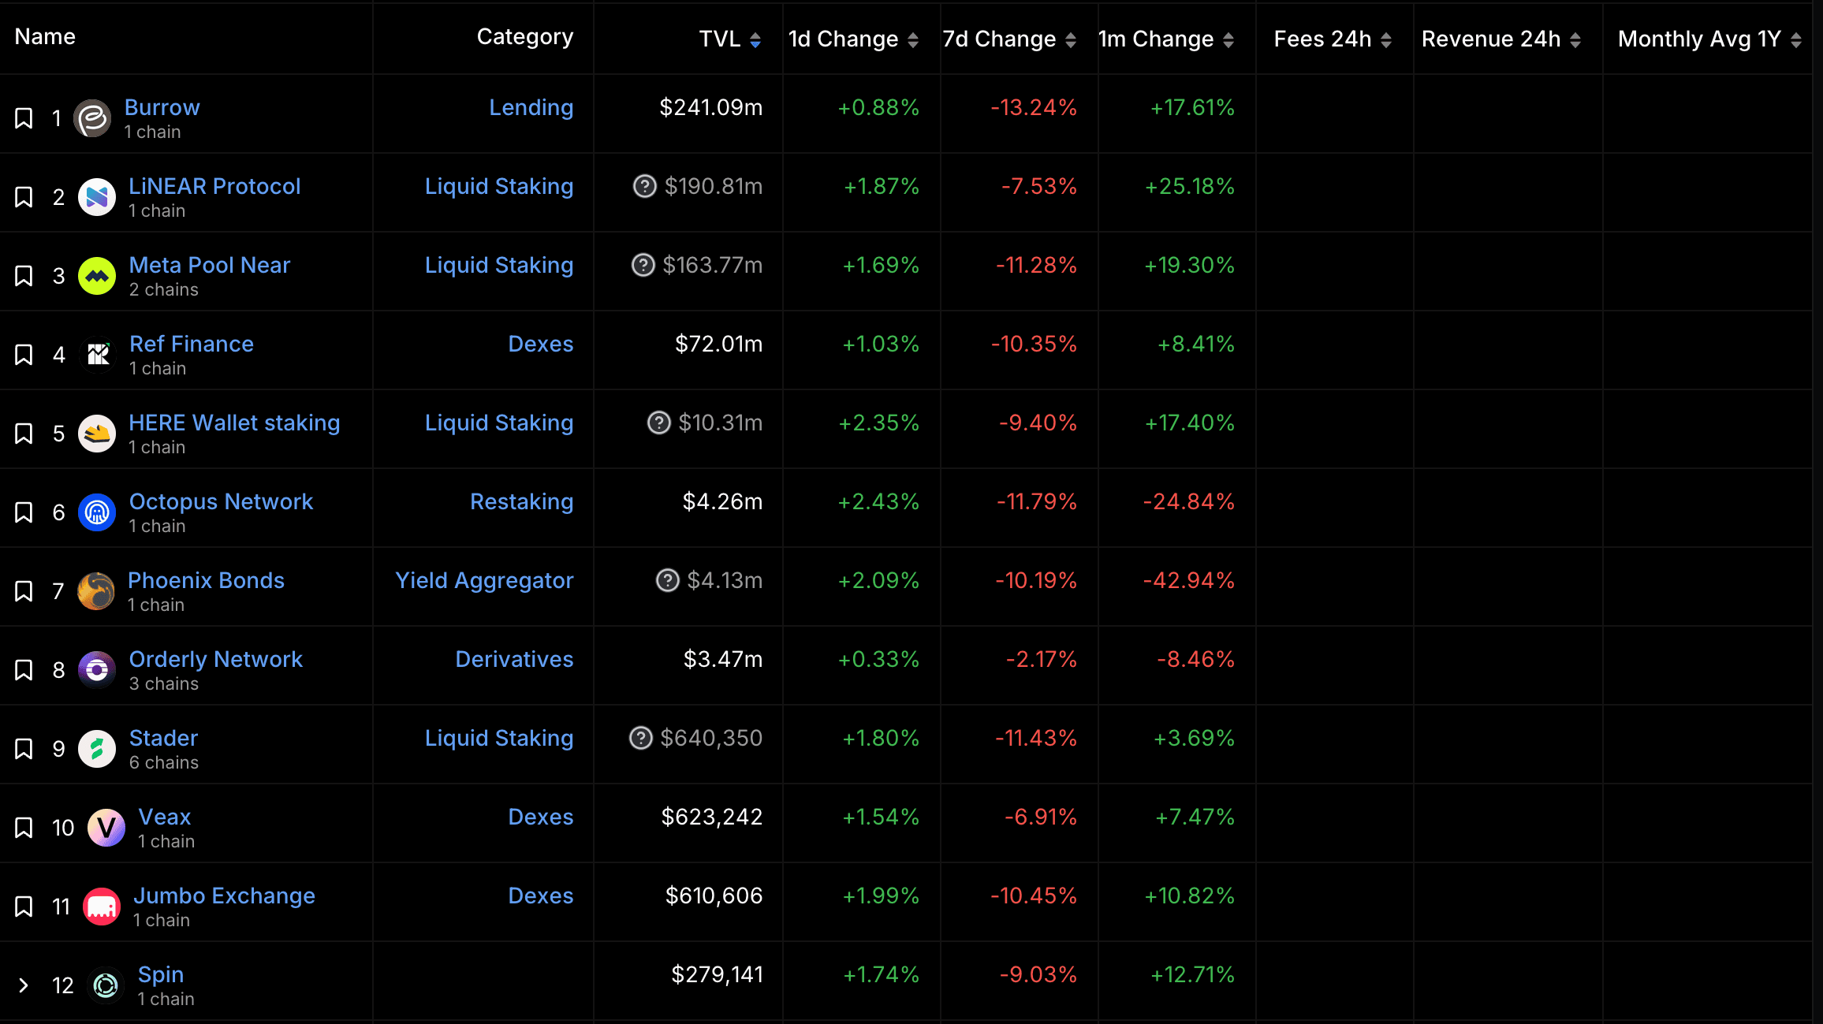Bookmark the HERE Wallet staking row

click(x=24, y=434)
